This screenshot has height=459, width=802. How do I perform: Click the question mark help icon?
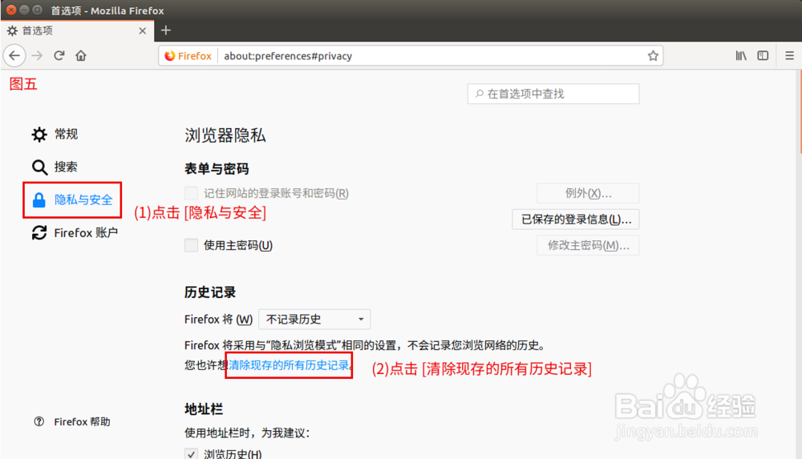(38, 421)
